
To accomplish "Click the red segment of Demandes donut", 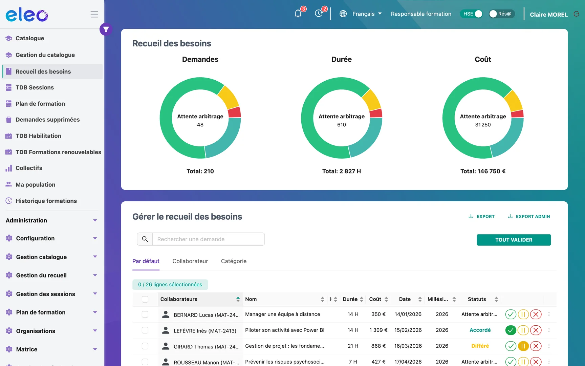I will click(235, 112).
